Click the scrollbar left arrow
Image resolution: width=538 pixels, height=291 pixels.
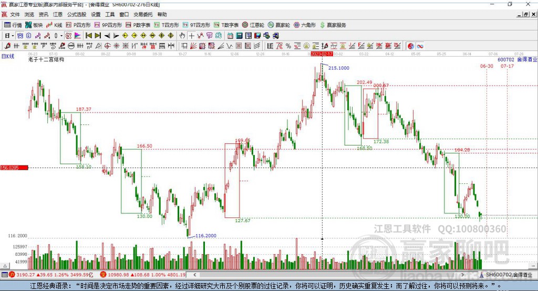point(195,275)
